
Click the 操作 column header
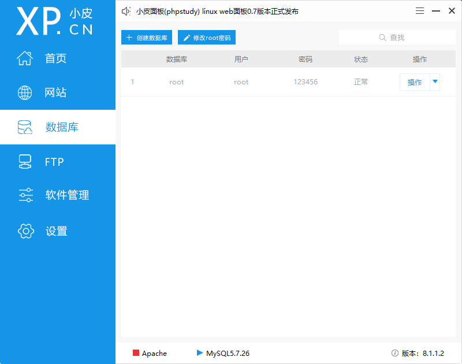coord(420,60)
